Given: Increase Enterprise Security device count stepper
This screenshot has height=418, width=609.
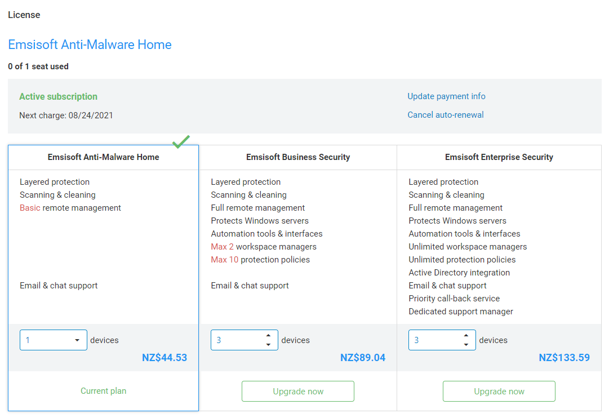Looking at the screenshot, I should pos(466,336).
